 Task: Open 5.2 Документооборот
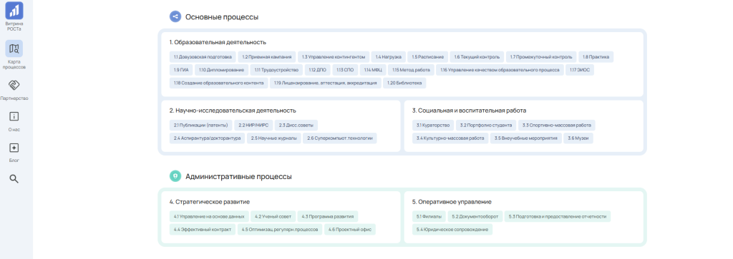(475, 217)
